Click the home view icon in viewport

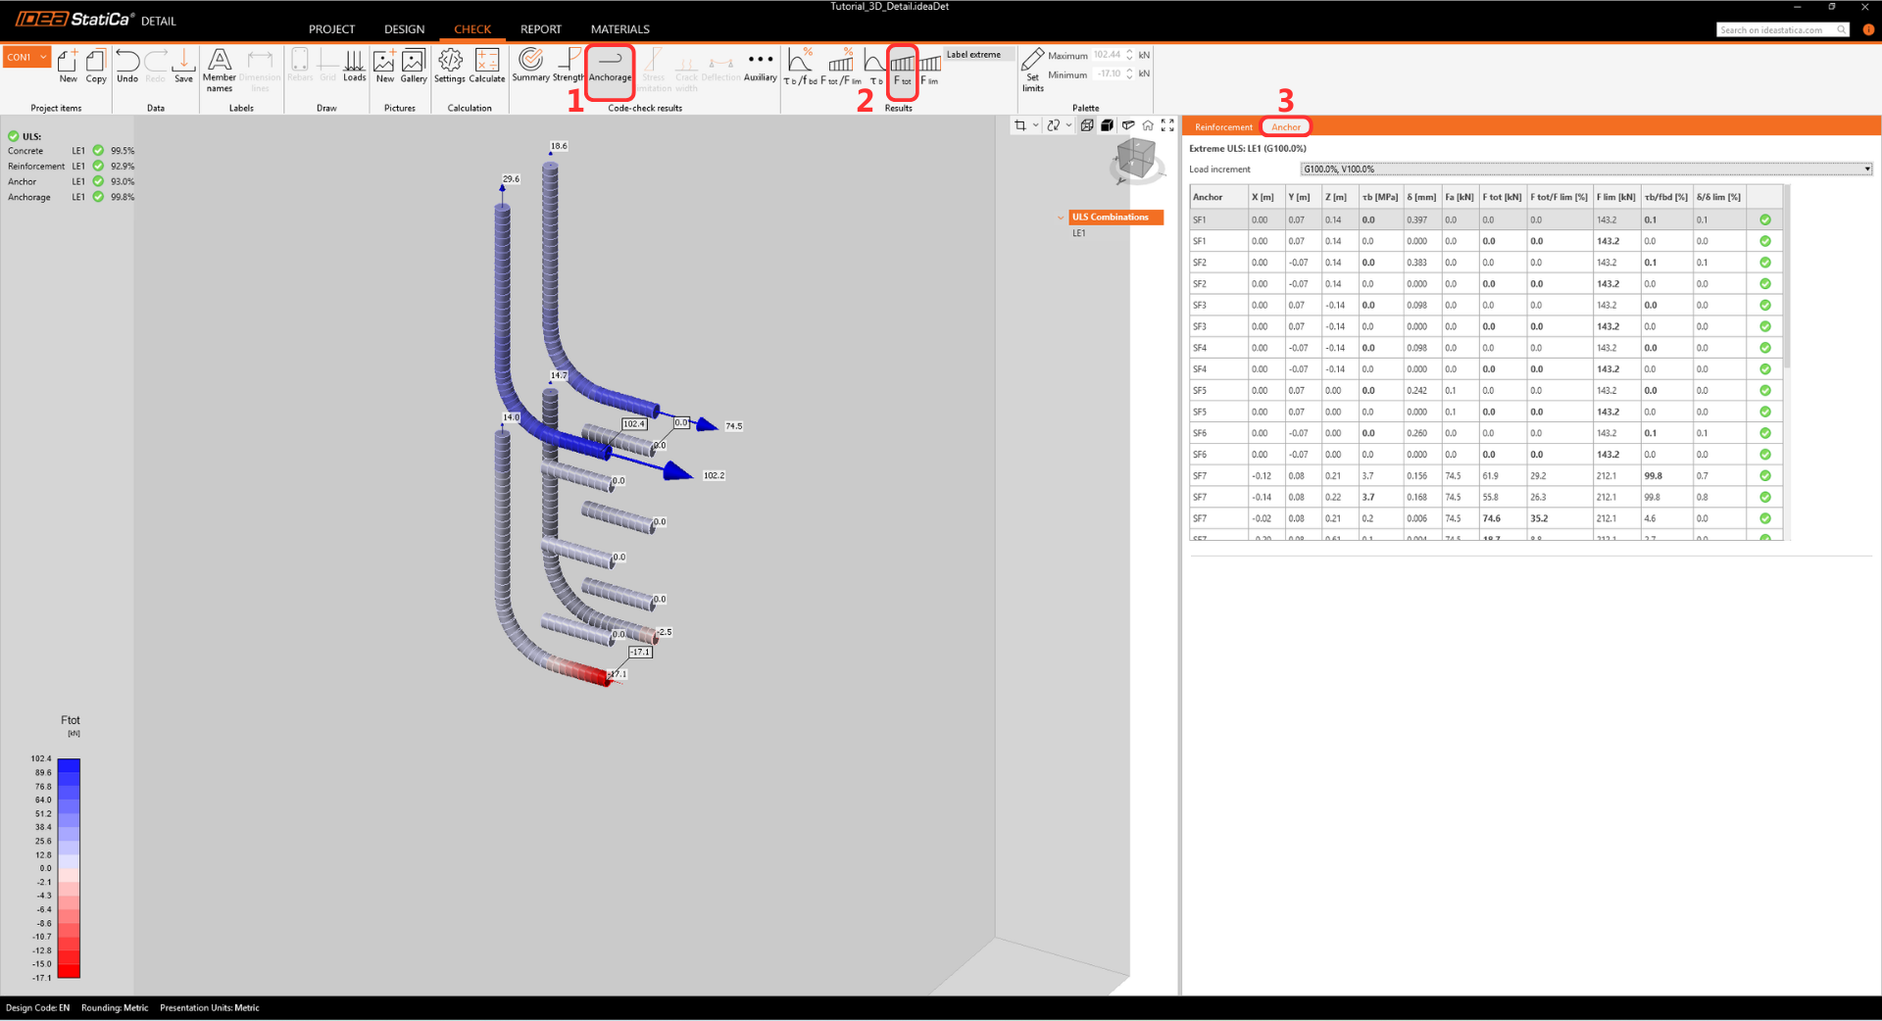1148,125
